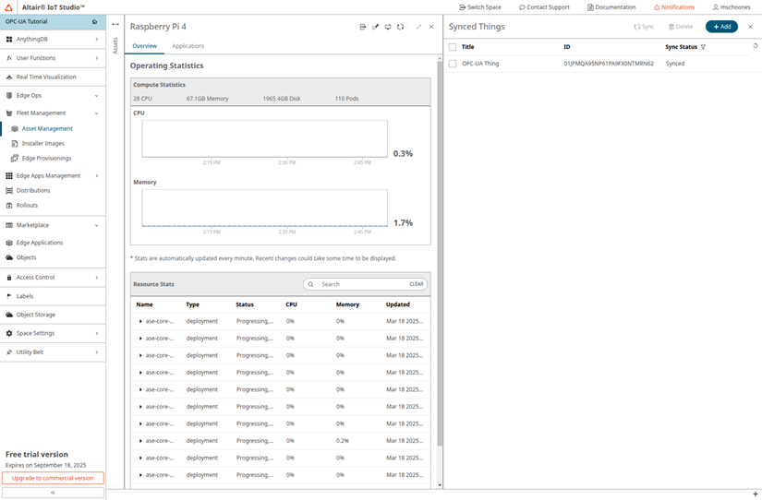The image size is (762, 500).
Task: Click the Add button
Action: [x=721, y=27]
